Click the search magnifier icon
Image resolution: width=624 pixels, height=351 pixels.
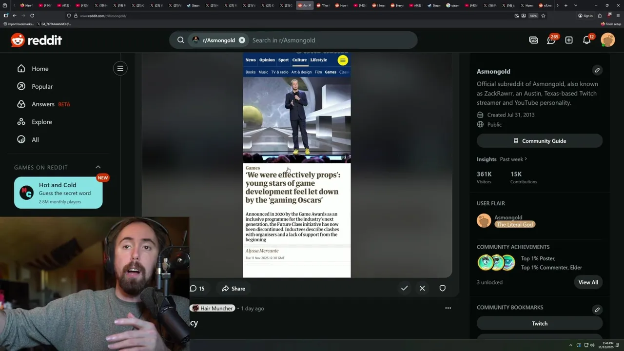click(181, 40)
